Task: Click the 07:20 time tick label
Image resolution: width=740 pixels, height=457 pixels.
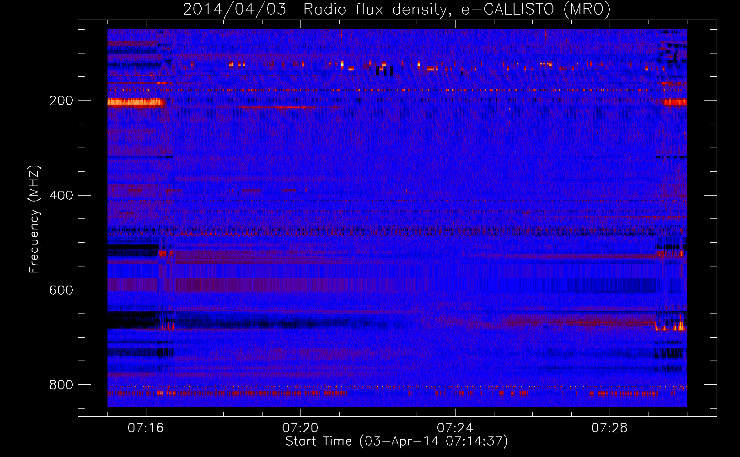Action: click(x=300, y=428)
